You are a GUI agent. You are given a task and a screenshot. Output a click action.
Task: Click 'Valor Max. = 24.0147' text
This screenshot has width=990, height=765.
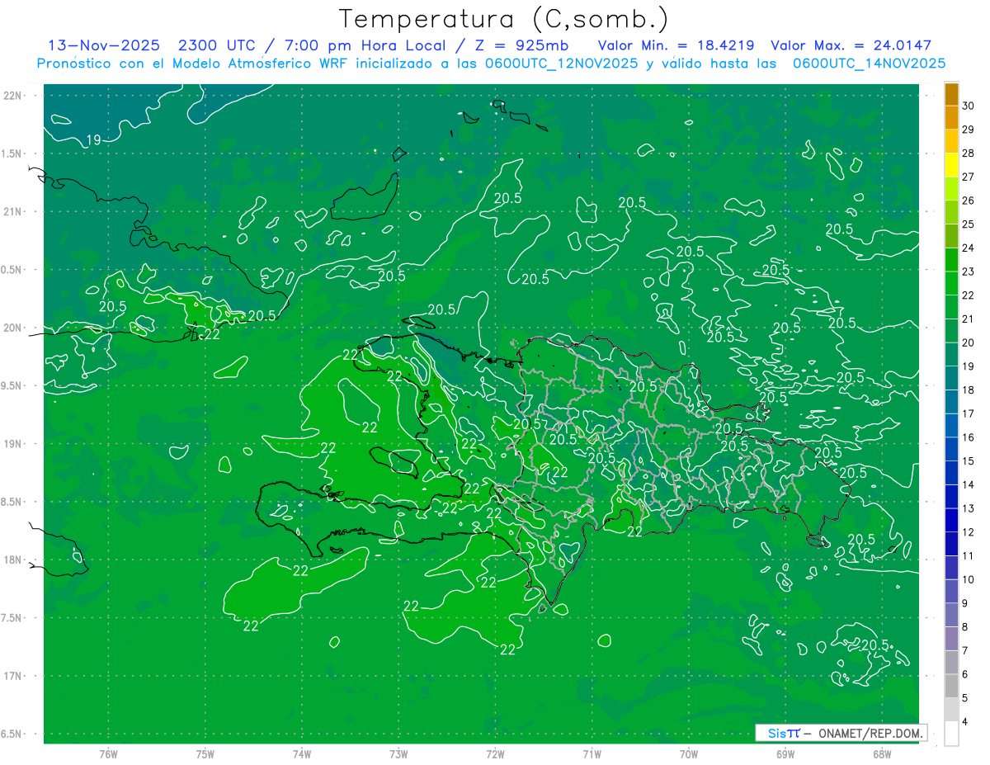[x=851, y=45]
